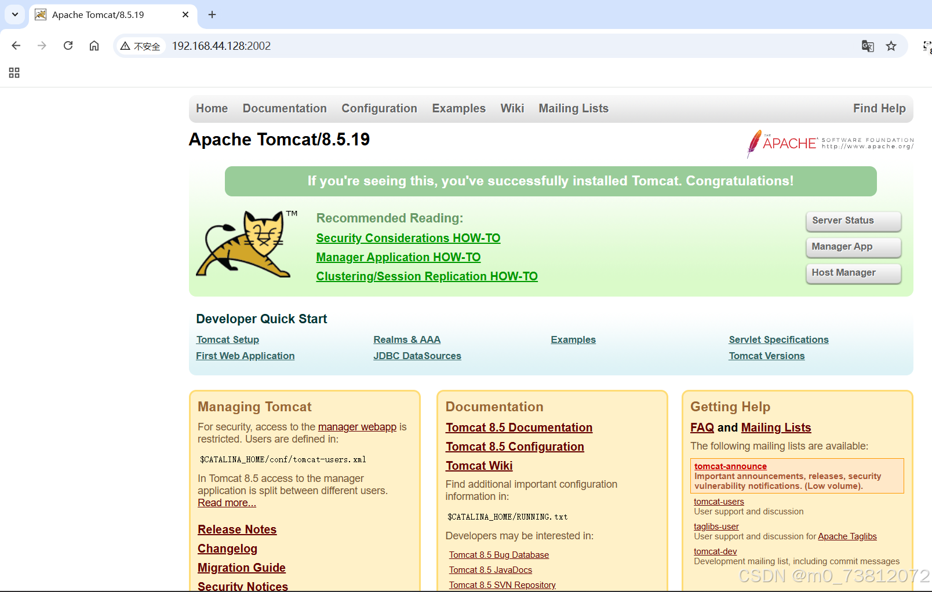The image size is (932, 592).
Task: Click the address bar URL 192.168.44.128:2002
Action: point(221,46)
